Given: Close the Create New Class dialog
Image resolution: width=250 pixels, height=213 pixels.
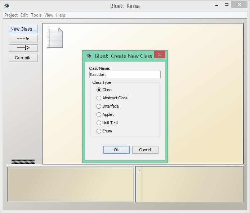Looking at the screenshot, I should coord(160,54).
